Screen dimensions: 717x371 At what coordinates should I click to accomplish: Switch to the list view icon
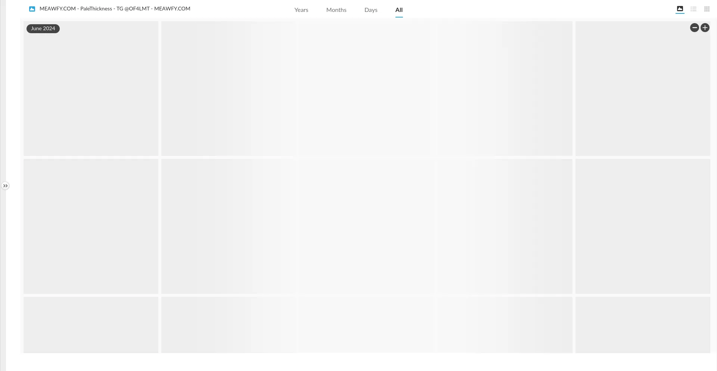coord(693,9)
